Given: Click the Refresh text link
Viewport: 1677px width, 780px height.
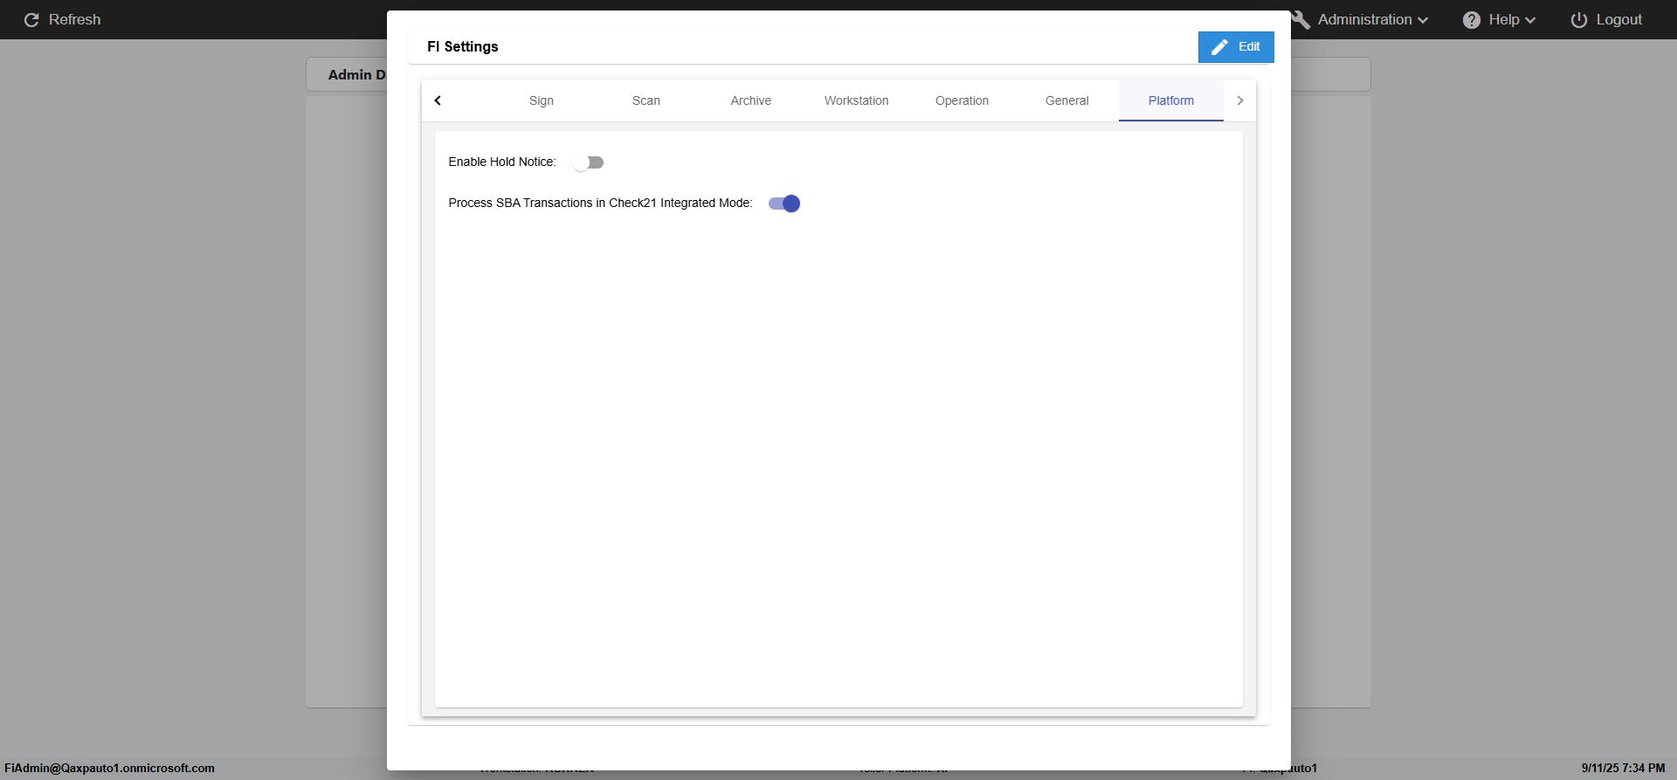Looking at the screenshot, I should click(75, 19).
